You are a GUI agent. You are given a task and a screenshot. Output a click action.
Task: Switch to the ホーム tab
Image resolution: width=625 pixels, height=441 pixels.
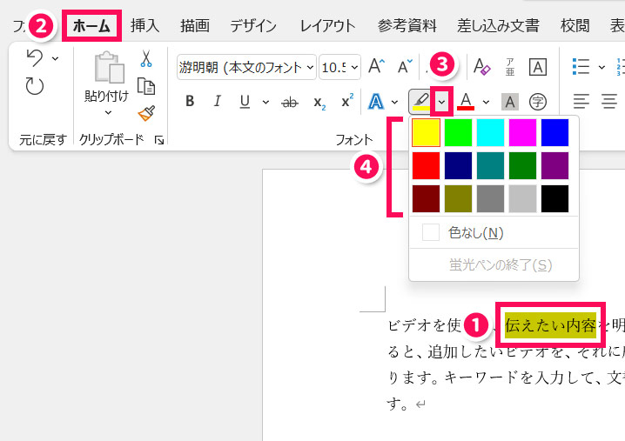point(91,26)
